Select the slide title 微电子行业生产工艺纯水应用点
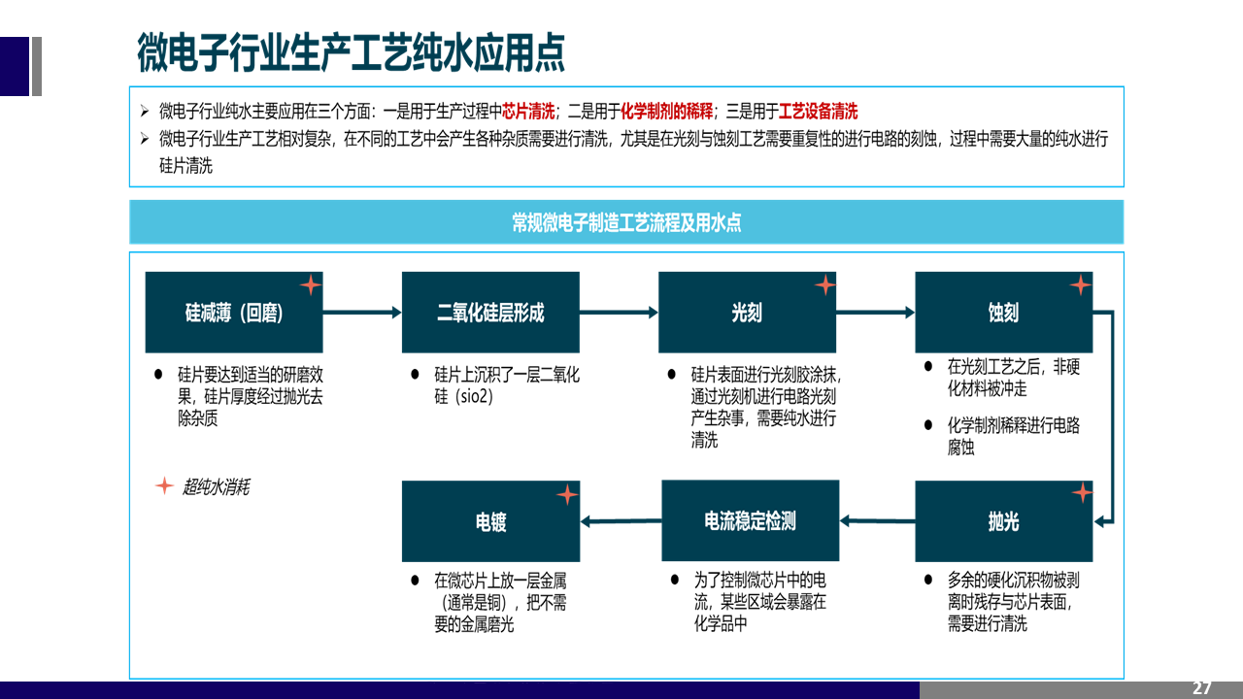Viewport: 1243px width, 699px height. point(351,53)
